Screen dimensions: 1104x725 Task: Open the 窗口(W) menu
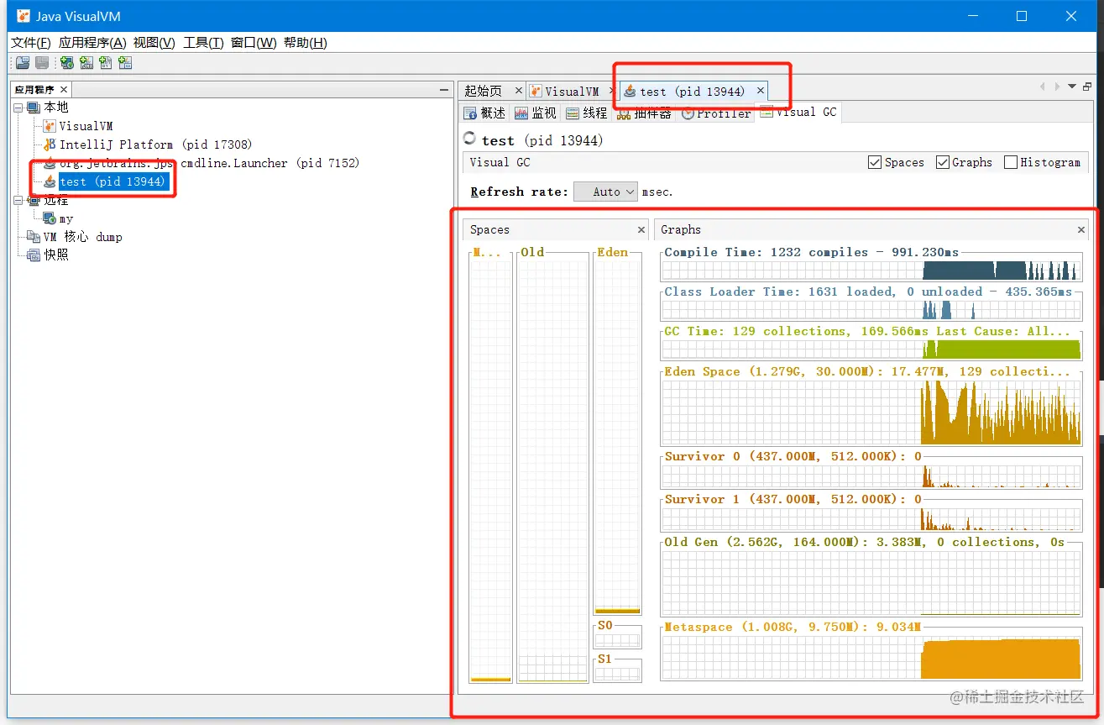coord(254,43)
